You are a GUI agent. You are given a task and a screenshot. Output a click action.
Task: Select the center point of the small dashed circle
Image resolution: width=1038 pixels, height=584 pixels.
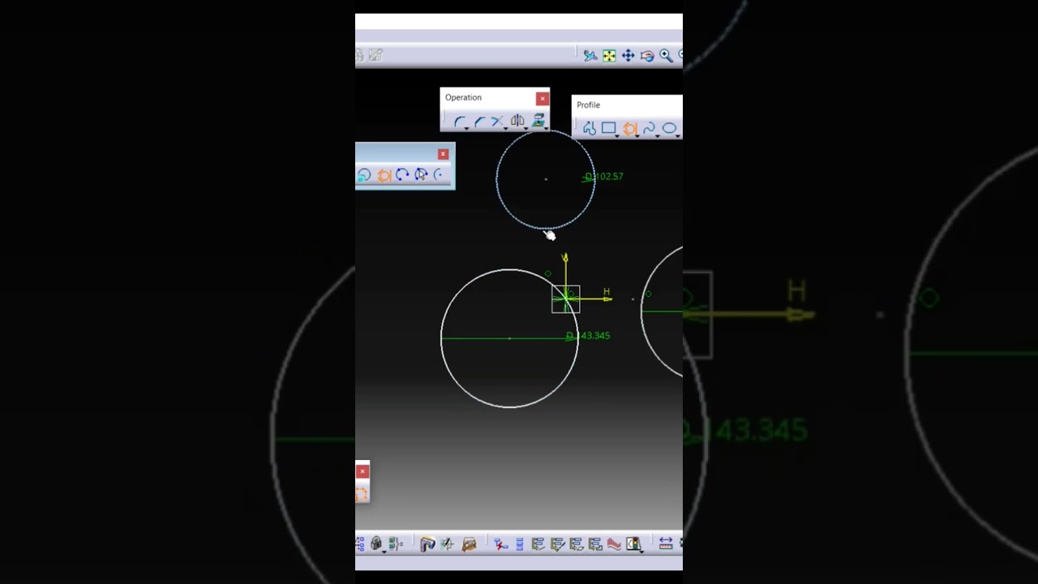546,179
